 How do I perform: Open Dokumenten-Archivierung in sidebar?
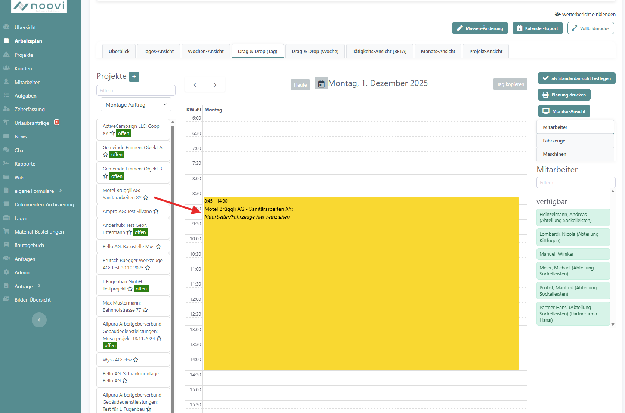pyautogui.click(x=44, y=204)
